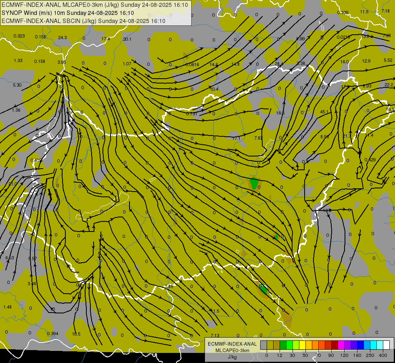Click the 5.30 grid value
Screen dimensions: 395x363
(17, 86)
